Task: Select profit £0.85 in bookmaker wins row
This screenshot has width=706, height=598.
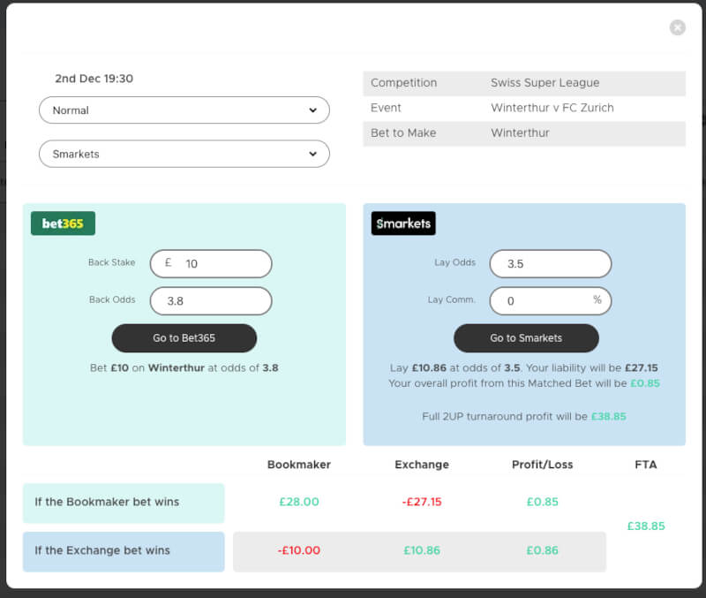Action: click(x=543, y=502)
